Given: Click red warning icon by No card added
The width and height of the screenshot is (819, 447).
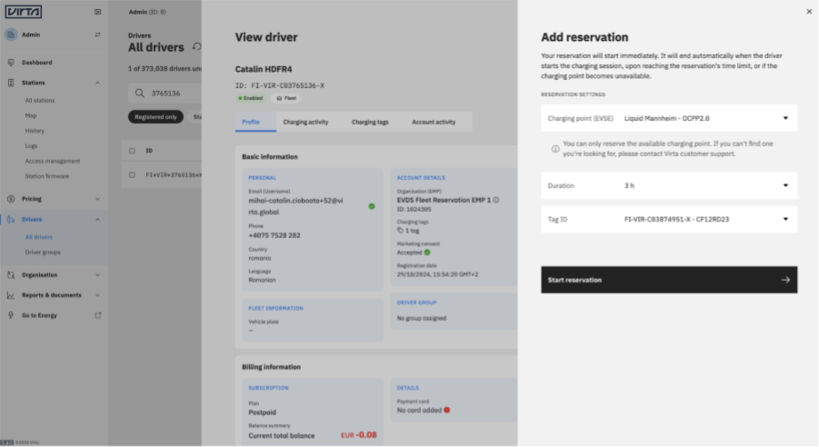Looking at the screenshot, I should coord(446,410).
